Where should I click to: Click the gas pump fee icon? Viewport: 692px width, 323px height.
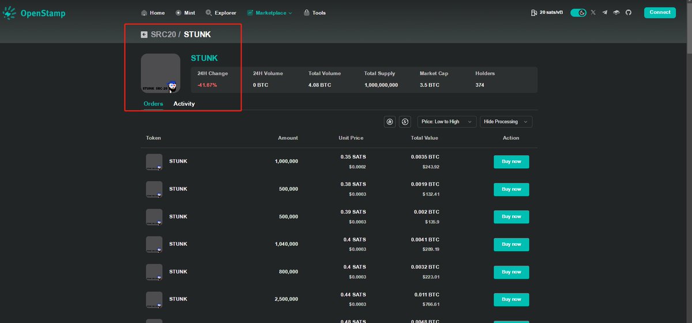click(533, 13)
